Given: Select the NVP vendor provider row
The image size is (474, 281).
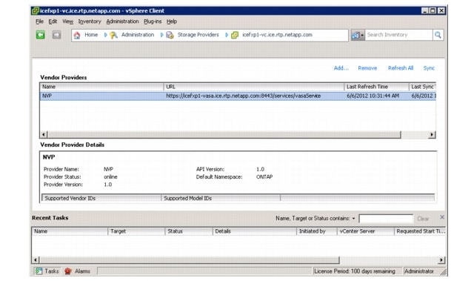Looking at the screenshot, I should [x=238, y=96].
